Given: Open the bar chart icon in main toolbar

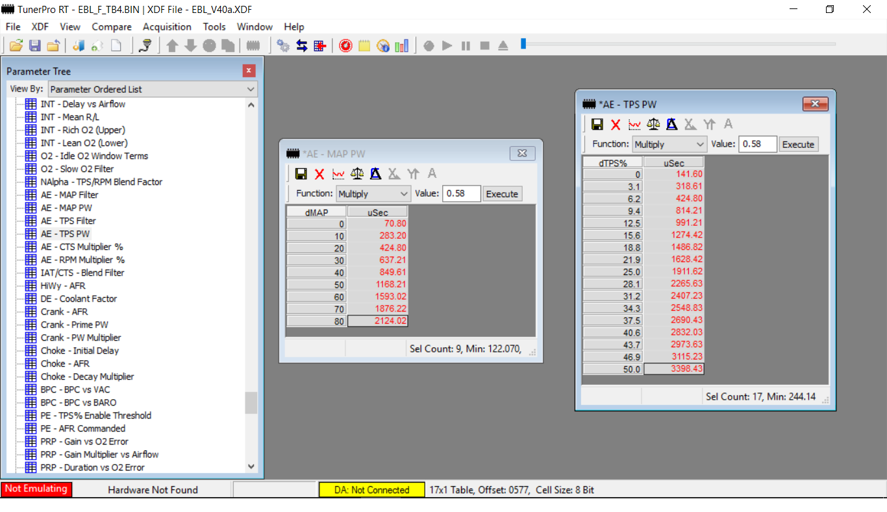Looking at the screenshot, I should click(402, 45).
